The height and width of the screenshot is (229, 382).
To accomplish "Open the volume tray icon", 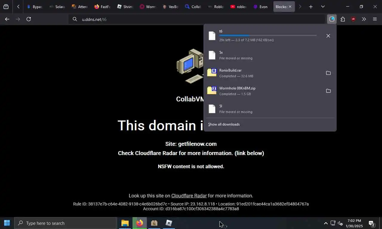I will (x=340, y=223).
